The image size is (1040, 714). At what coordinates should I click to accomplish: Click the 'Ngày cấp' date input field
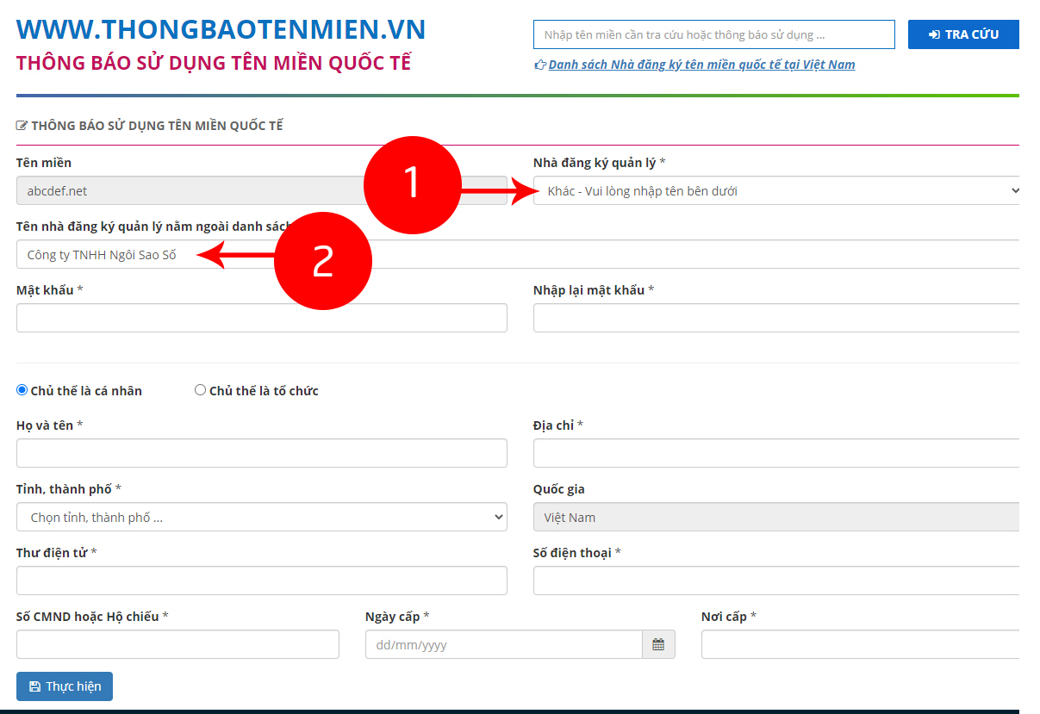[x=503, y=644]
